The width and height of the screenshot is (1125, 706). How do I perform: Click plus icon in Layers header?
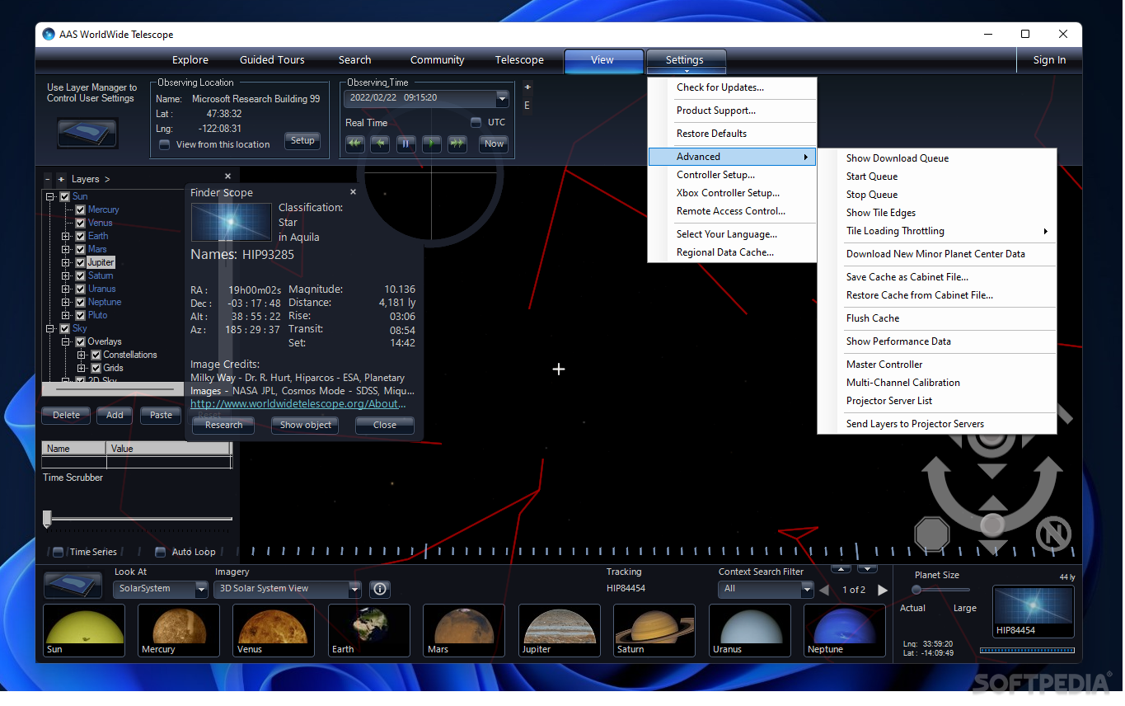click(x=61, y=179)
